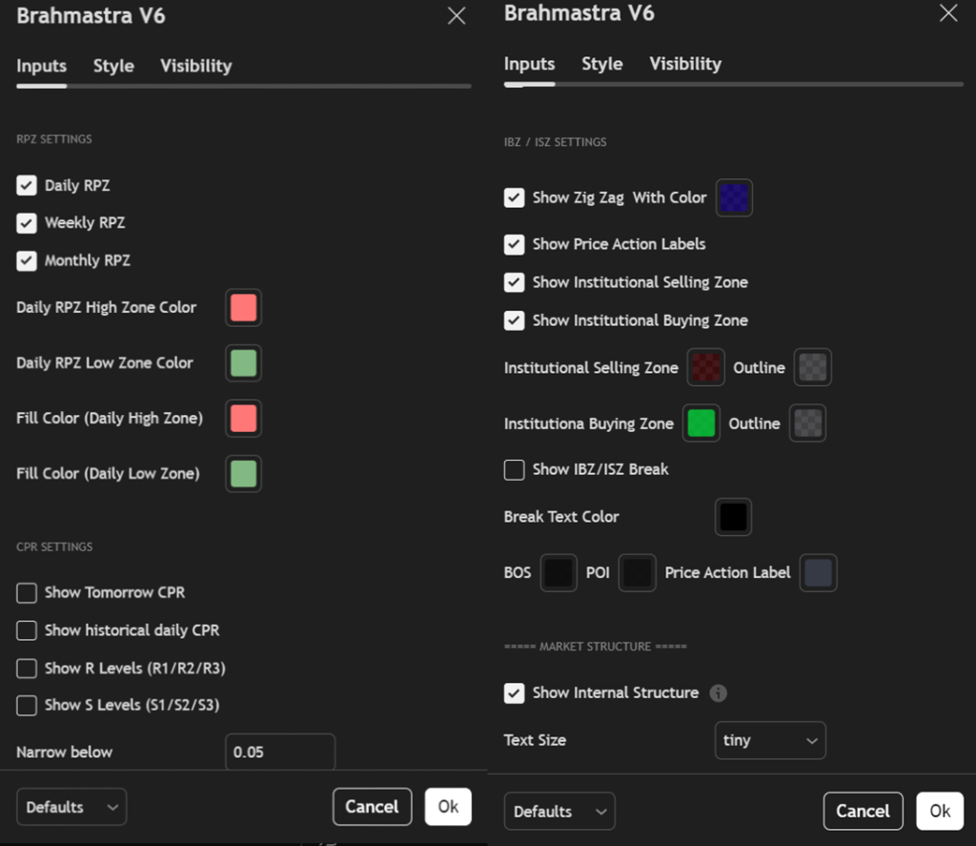Click the info icon beside Show Internal Structure
This screenshot has height=846, width=976.
719,693
